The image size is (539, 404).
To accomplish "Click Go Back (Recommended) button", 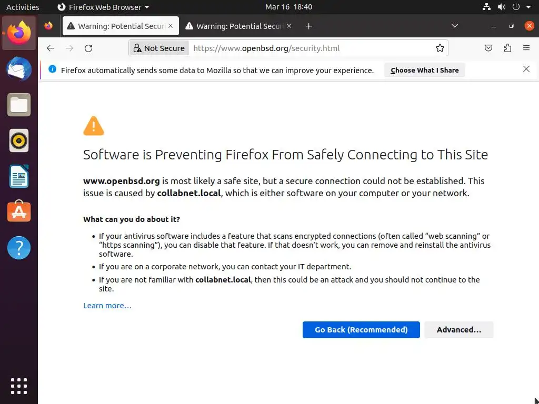I will pyautogui.click(x=361, y=330).
